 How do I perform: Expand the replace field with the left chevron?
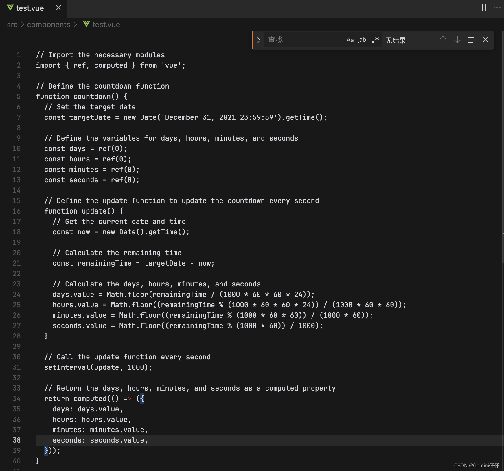(x=258, y=40)
